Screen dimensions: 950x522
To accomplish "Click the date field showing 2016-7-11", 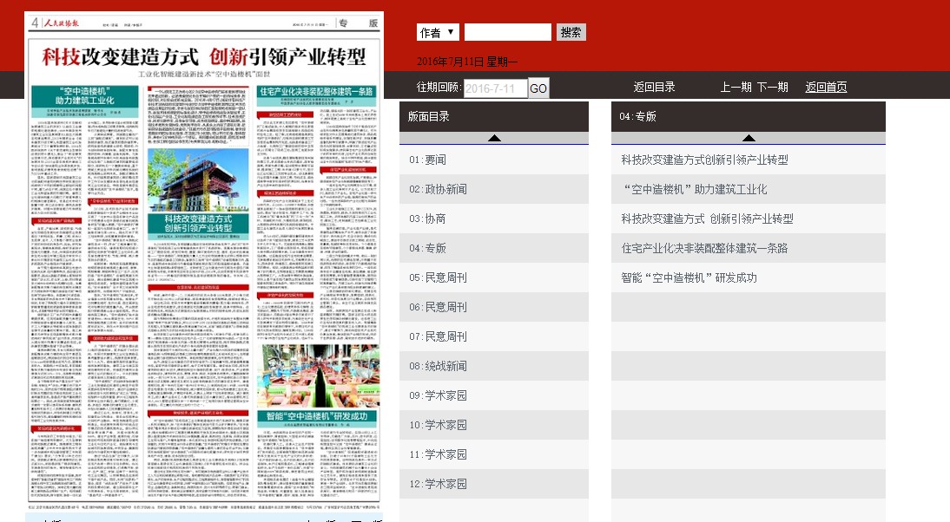I will tap(495, 88).
